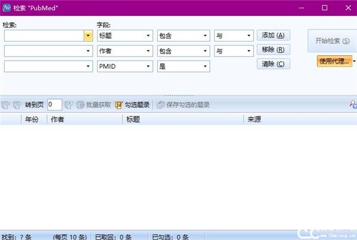Click the find icon at toolbar right edge

pos(353,105)
